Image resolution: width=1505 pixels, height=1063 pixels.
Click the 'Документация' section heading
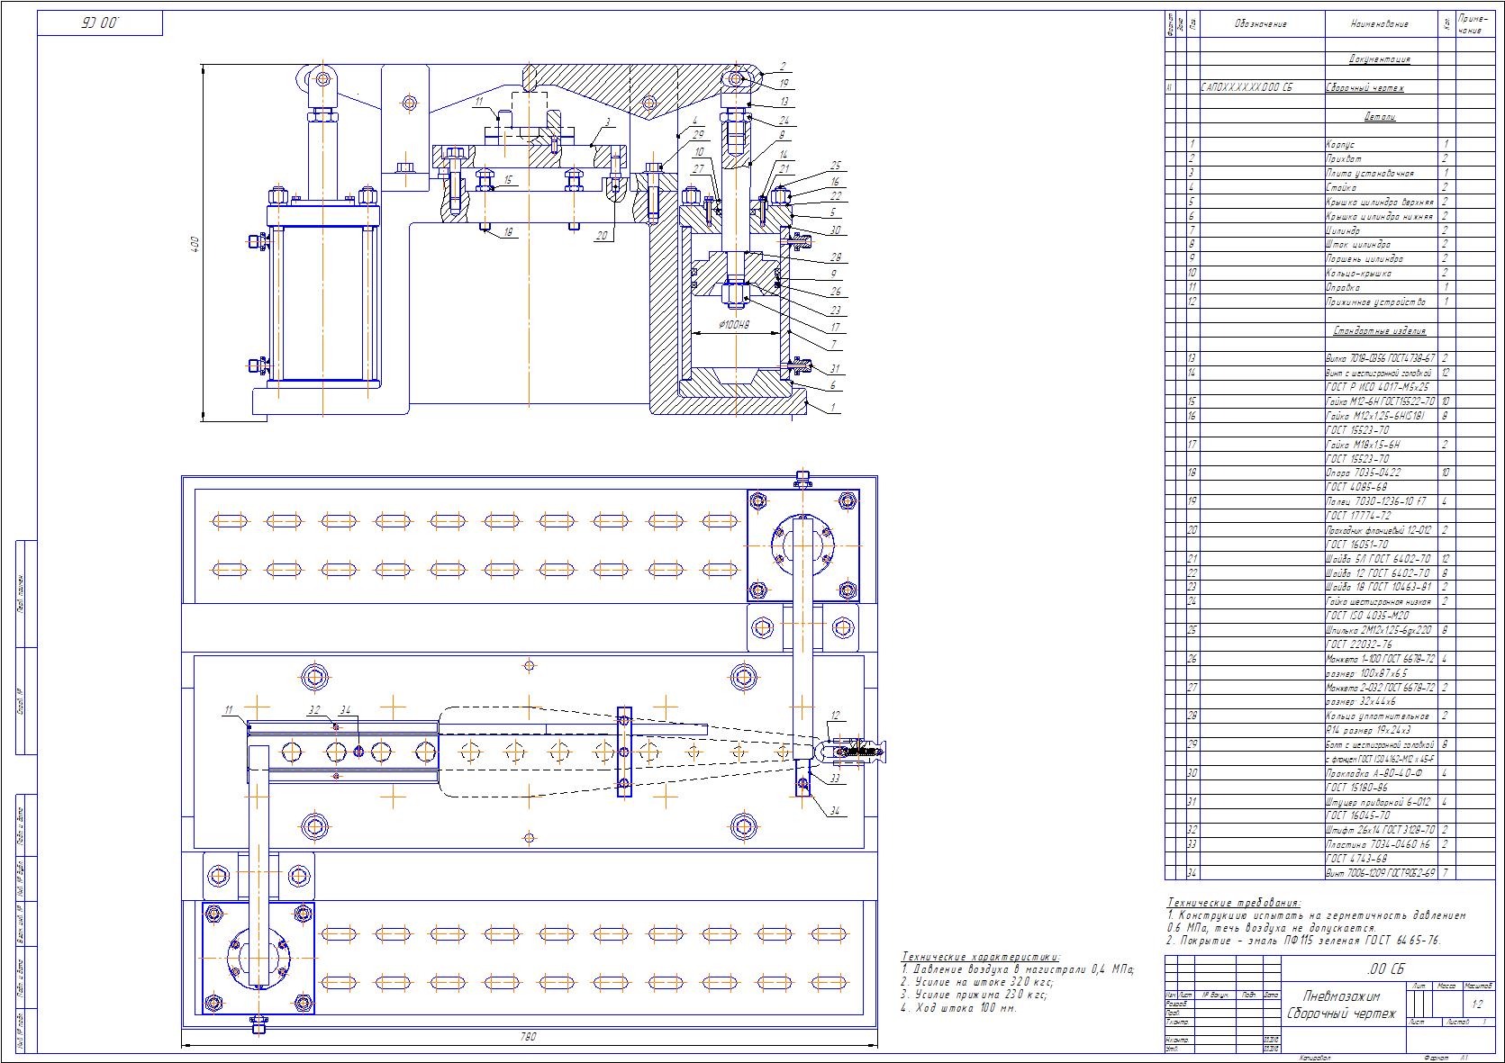(x=1379, y=59)
